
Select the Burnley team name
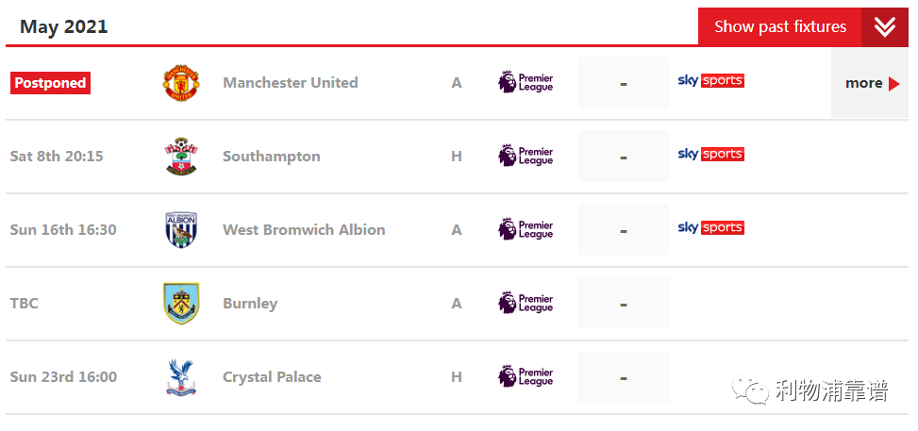tap(250, 304)
